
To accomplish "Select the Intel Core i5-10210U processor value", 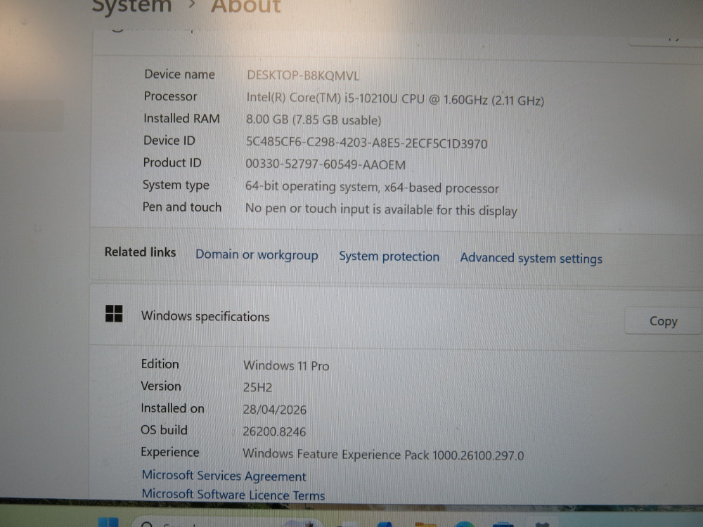I will pyautogui.click(x=395, y=99).
